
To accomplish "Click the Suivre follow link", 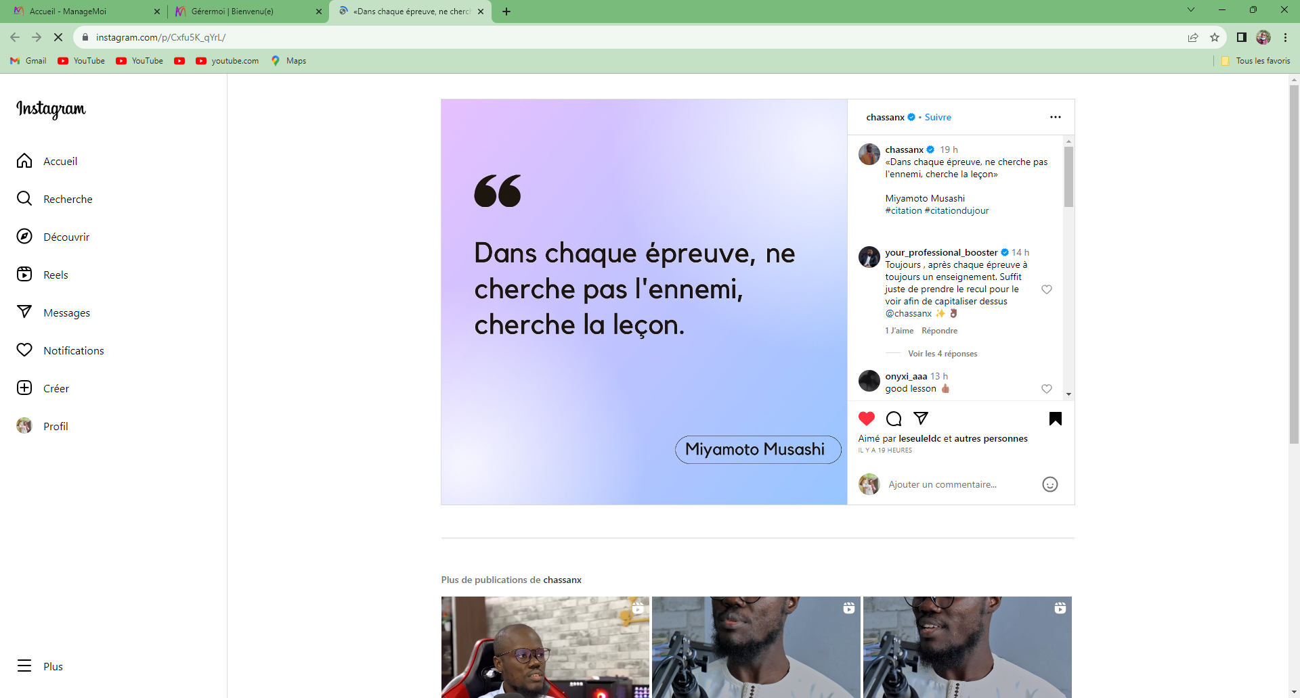I will 938,117.
